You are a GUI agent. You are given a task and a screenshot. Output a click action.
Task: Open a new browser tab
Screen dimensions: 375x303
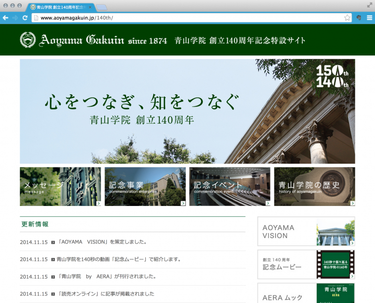(x=101, y=8)
